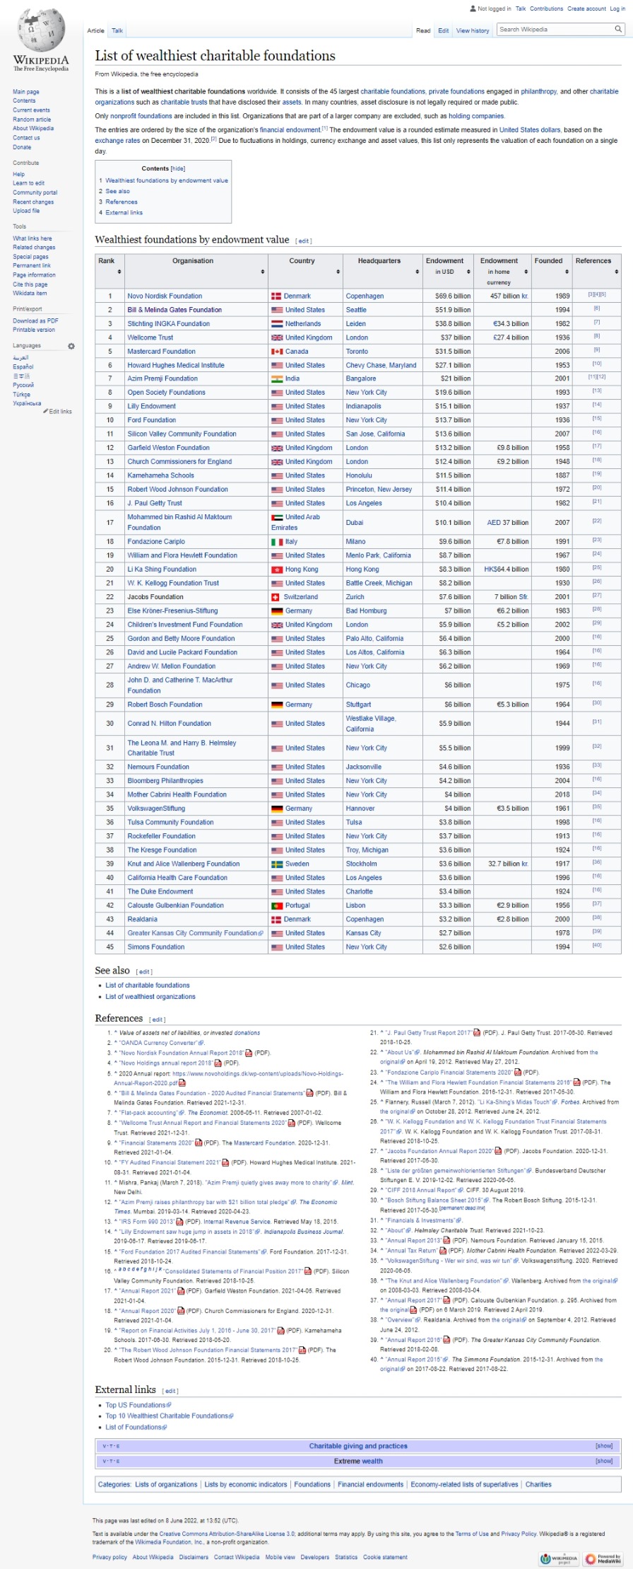
Task: Go to Main page in sidebar
Action: pos(26,92)
